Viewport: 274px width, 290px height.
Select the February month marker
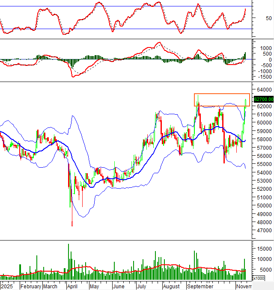[x=31, y=287]
